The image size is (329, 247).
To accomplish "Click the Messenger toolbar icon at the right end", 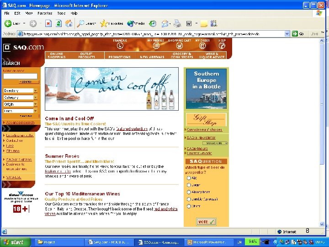I will 214,23.
